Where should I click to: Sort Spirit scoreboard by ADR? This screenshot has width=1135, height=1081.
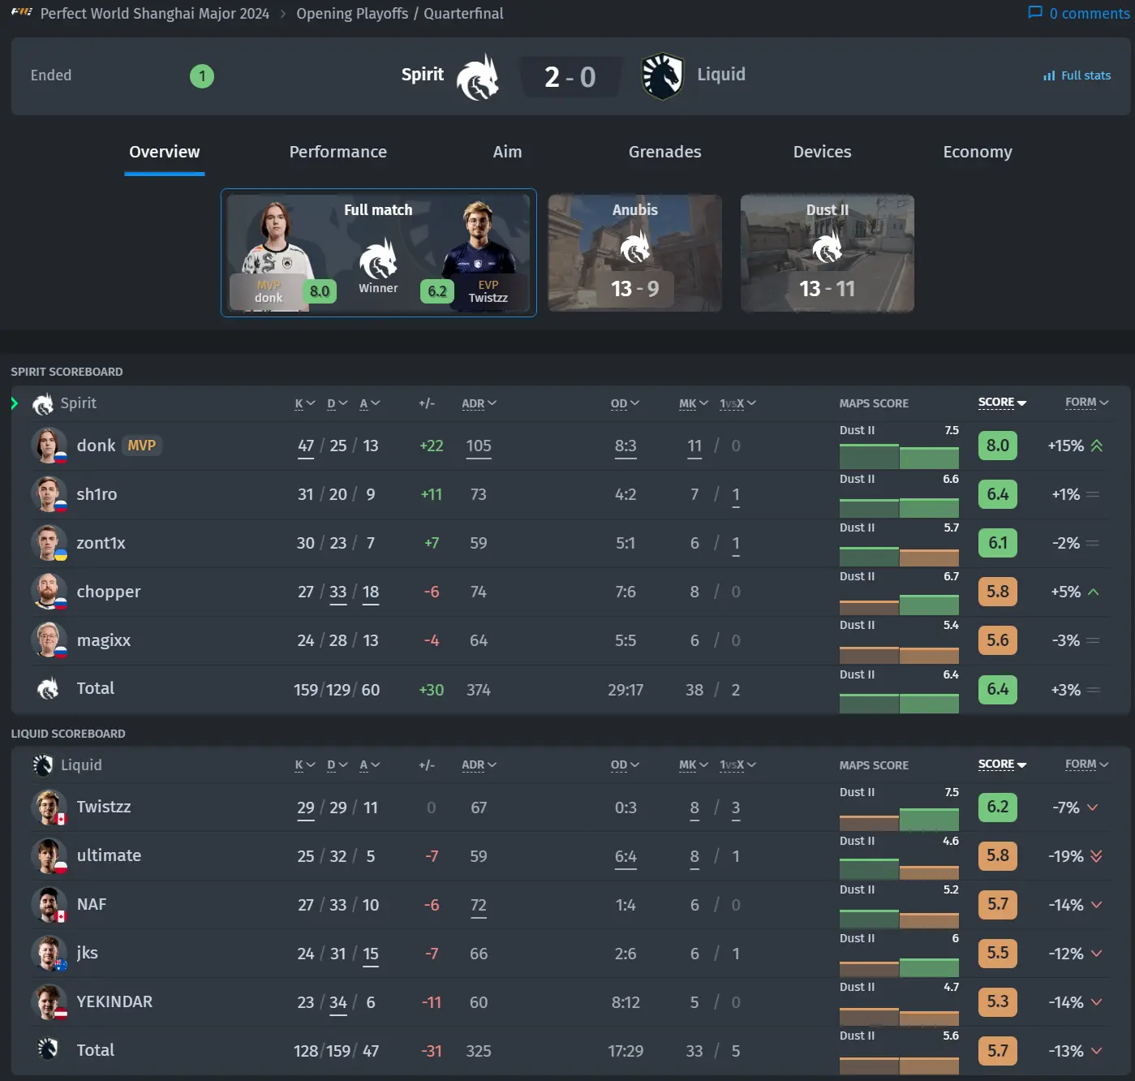pos(479,403)
